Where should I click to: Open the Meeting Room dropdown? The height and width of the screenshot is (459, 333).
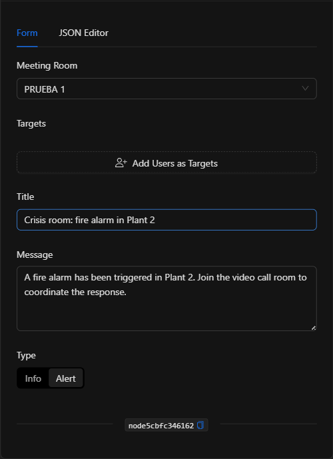(166, 89)
